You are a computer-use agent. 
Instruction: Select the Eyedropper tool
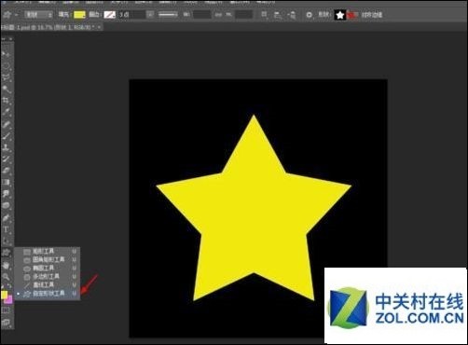7,112
